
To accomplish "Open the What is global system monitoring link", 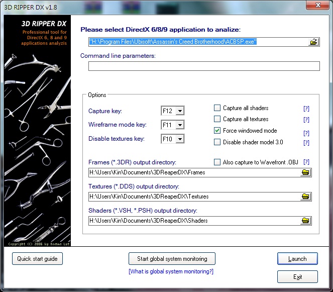I will 171,271.
